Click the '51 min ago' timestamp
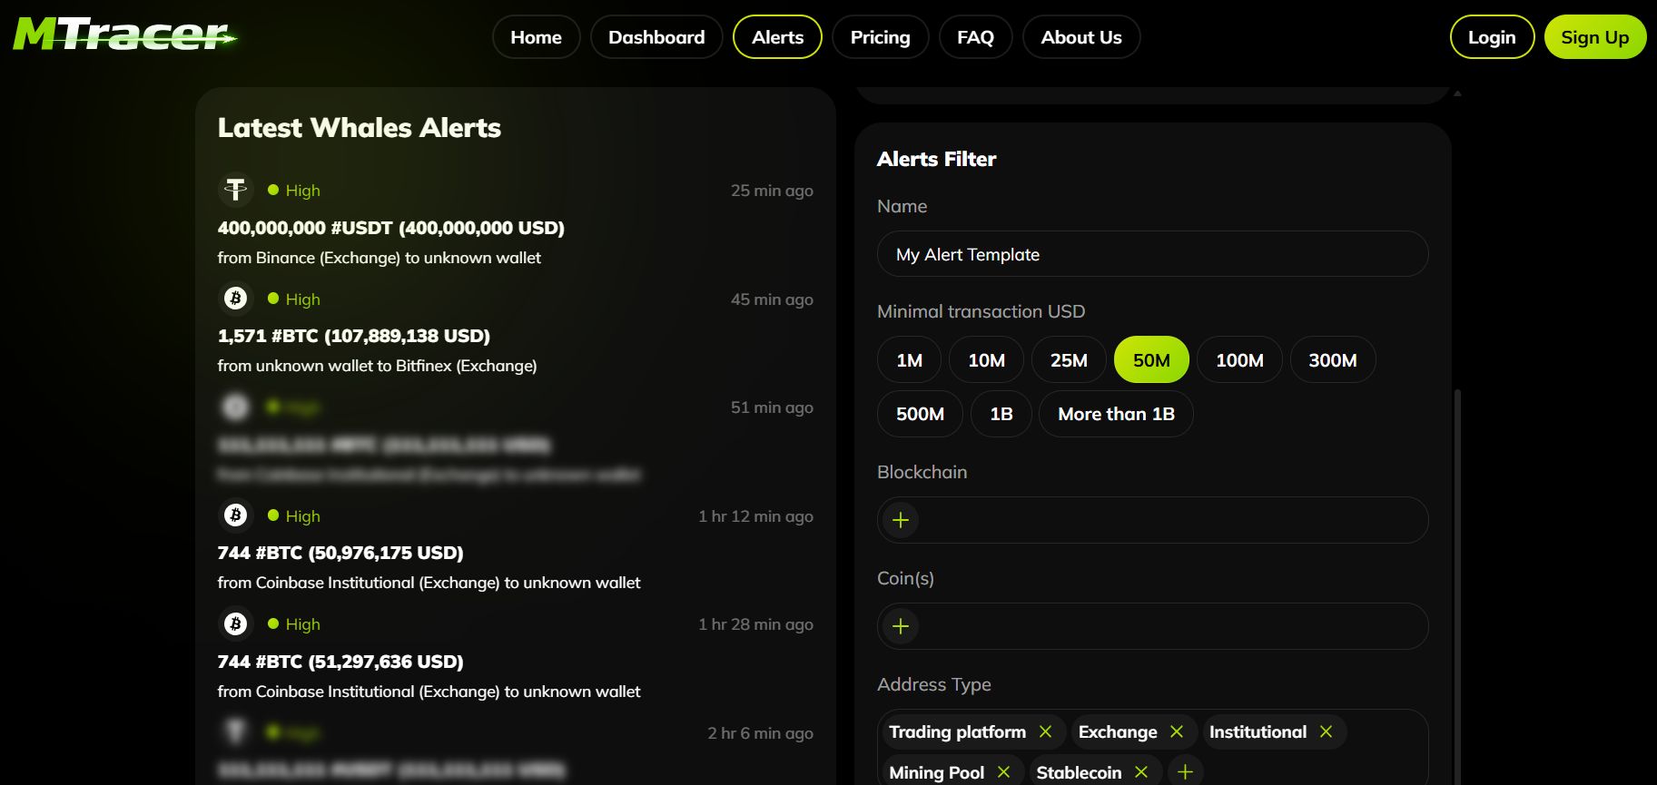The image size is (1657, 785). (772, 407)
